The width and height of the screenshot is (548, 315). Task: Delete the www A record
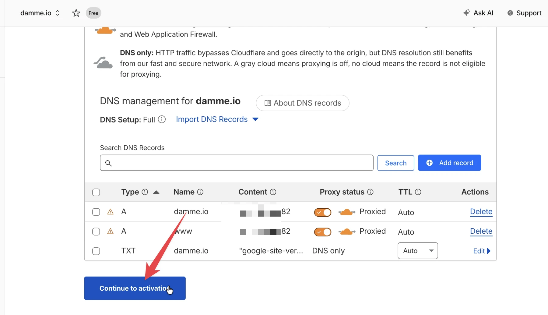point(481,231)
